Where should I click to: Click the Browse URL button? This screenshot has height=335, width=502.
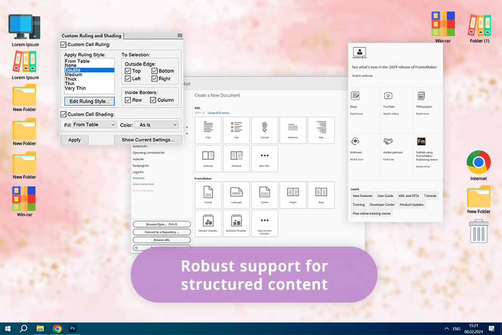[162, 240]
